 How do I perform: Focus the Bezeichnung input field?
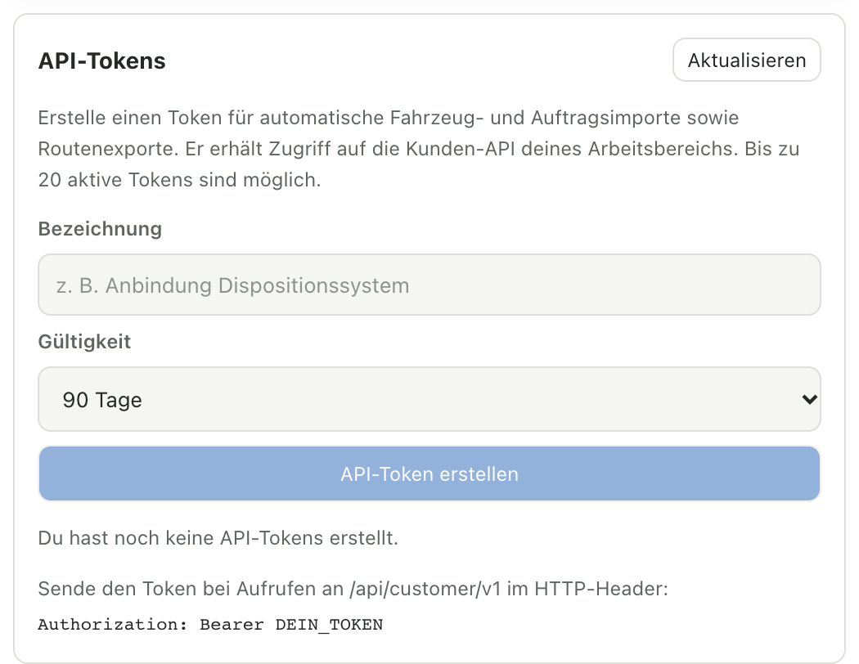[x=429, y=285]
